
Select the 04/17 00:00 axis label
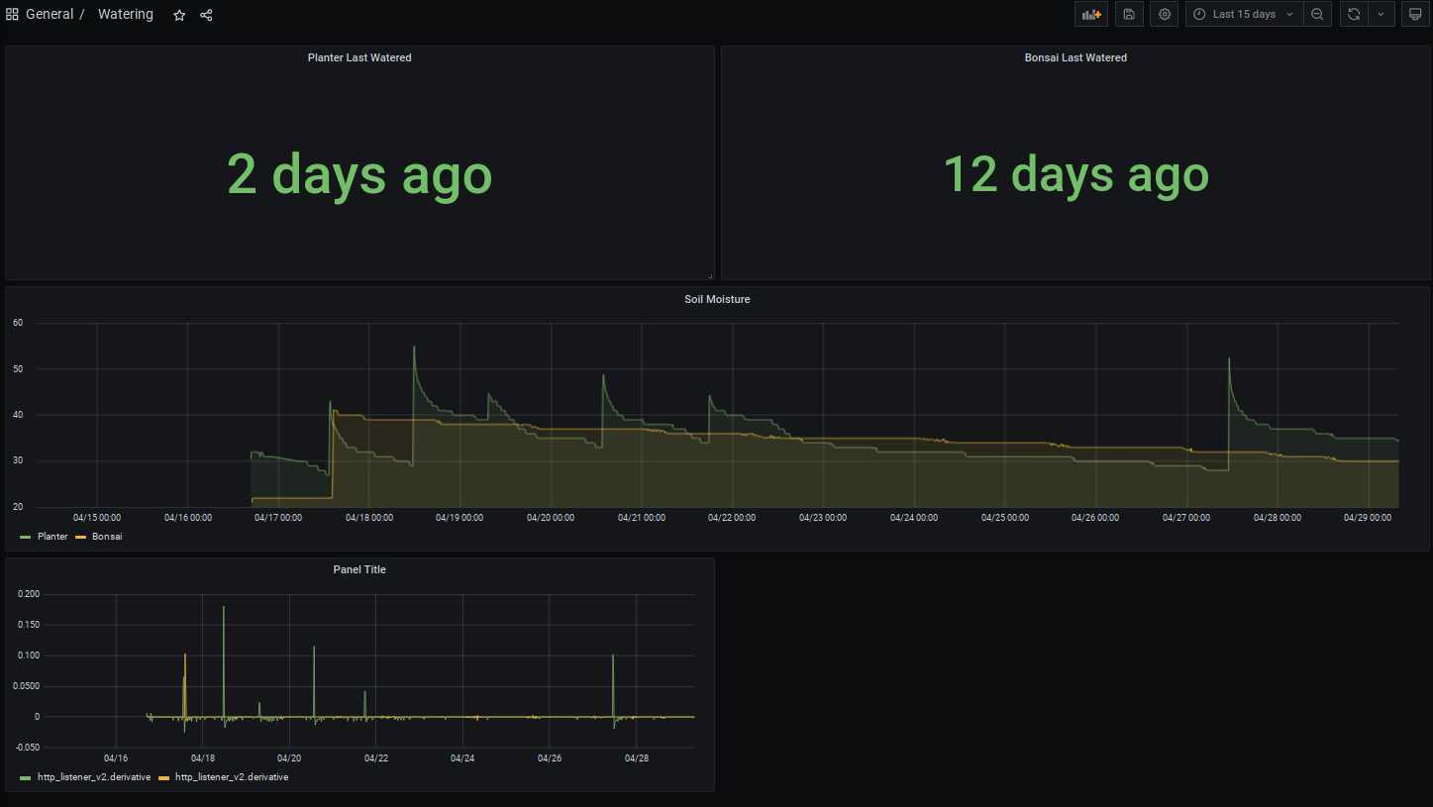coord(278,517)
